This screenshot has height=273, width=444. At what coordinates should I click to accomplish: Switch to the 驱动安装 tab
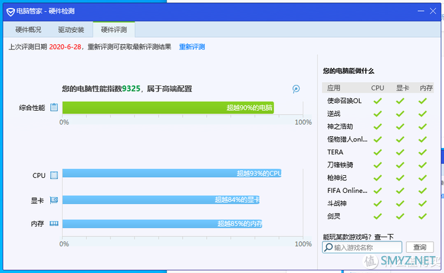(x=71, y=30)
